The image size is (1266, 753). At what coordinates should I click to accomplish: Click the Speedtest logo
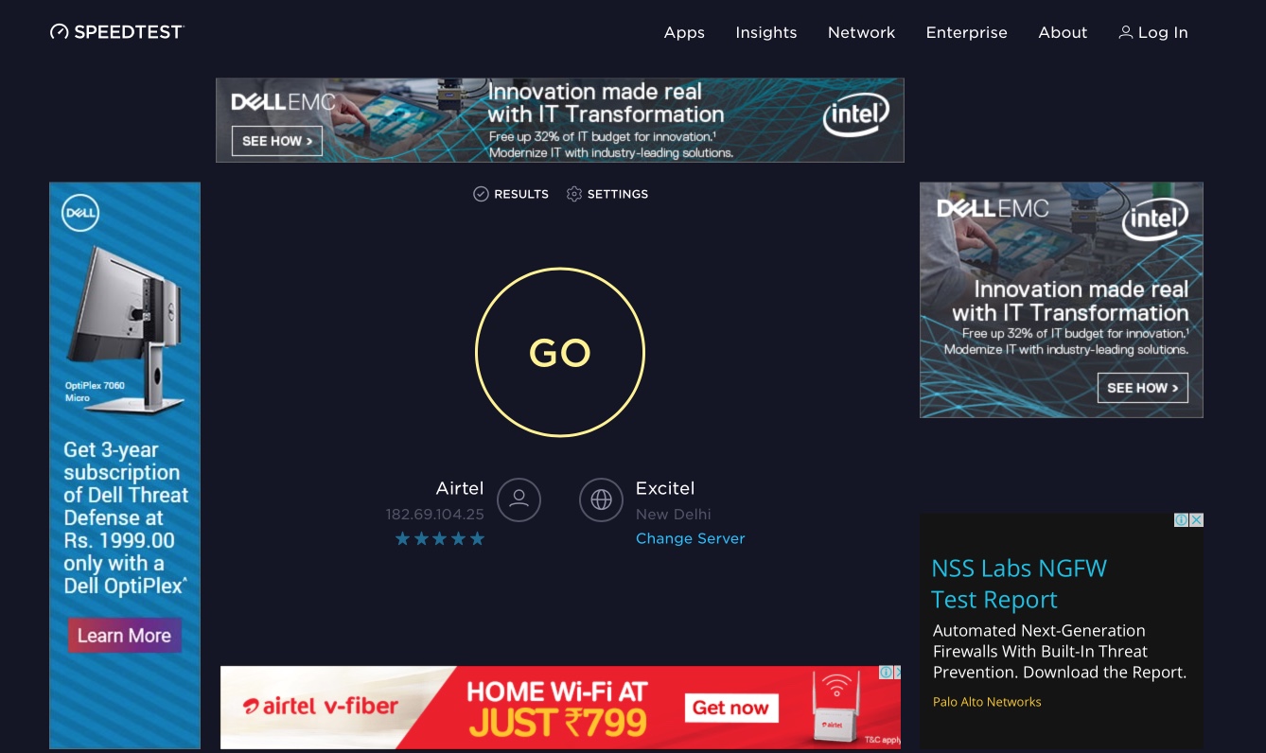116,32
